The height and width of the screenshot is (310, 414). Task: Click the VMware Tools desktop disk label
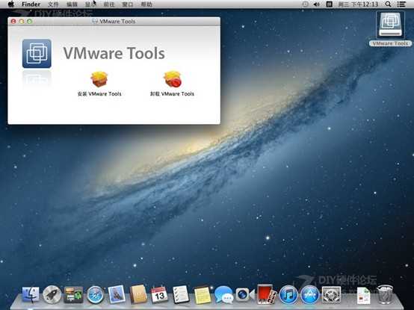tap(390, 43)
